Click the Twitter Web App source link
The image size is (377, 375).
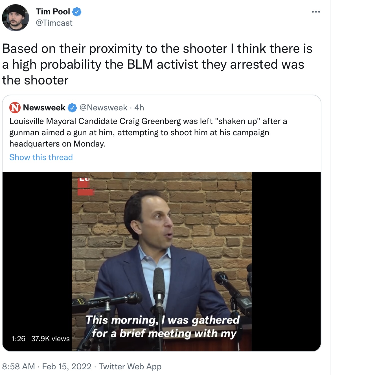130,367
